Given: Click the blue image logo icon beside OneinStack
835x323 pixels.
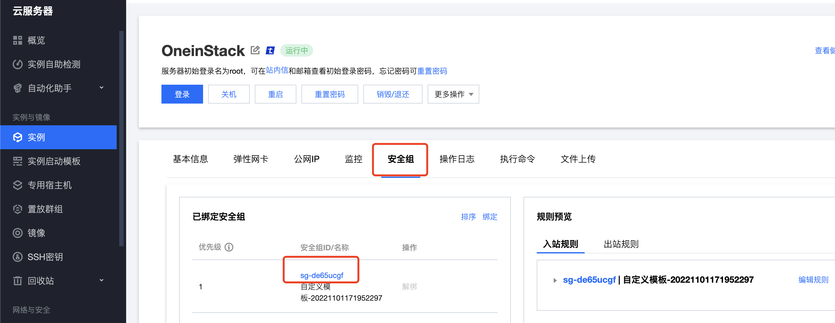Looking at the screenshot, I should [x=270, y=50].
